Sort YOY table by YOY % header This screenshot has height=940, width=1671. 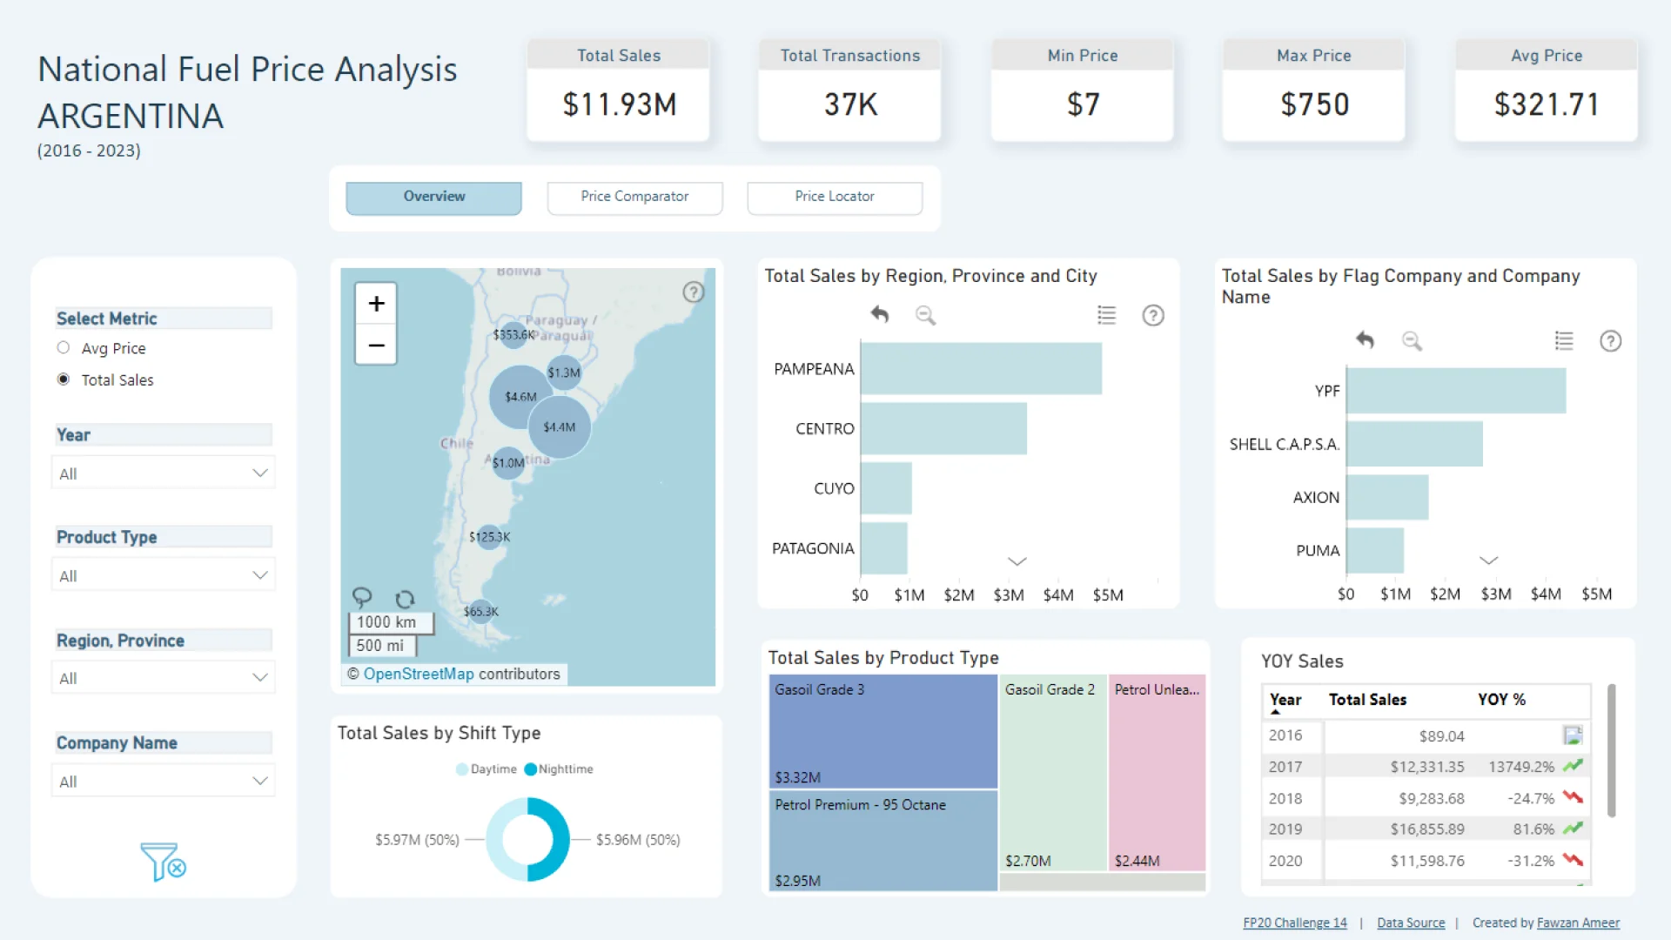(1501, 700)
